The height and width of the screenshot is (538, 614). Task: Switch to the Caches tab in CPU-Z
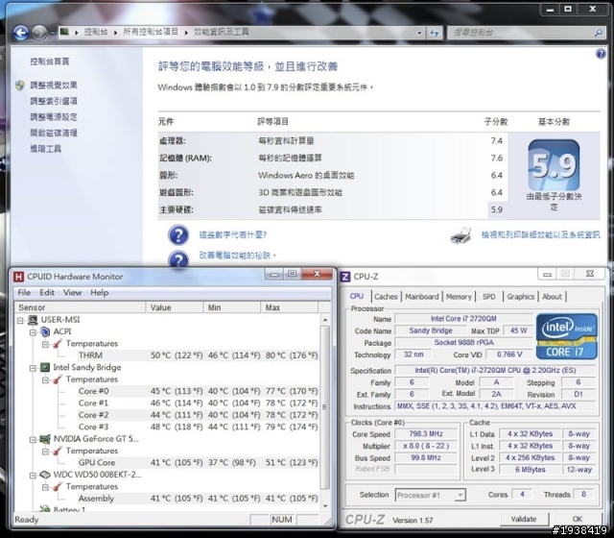coord(386,297)
